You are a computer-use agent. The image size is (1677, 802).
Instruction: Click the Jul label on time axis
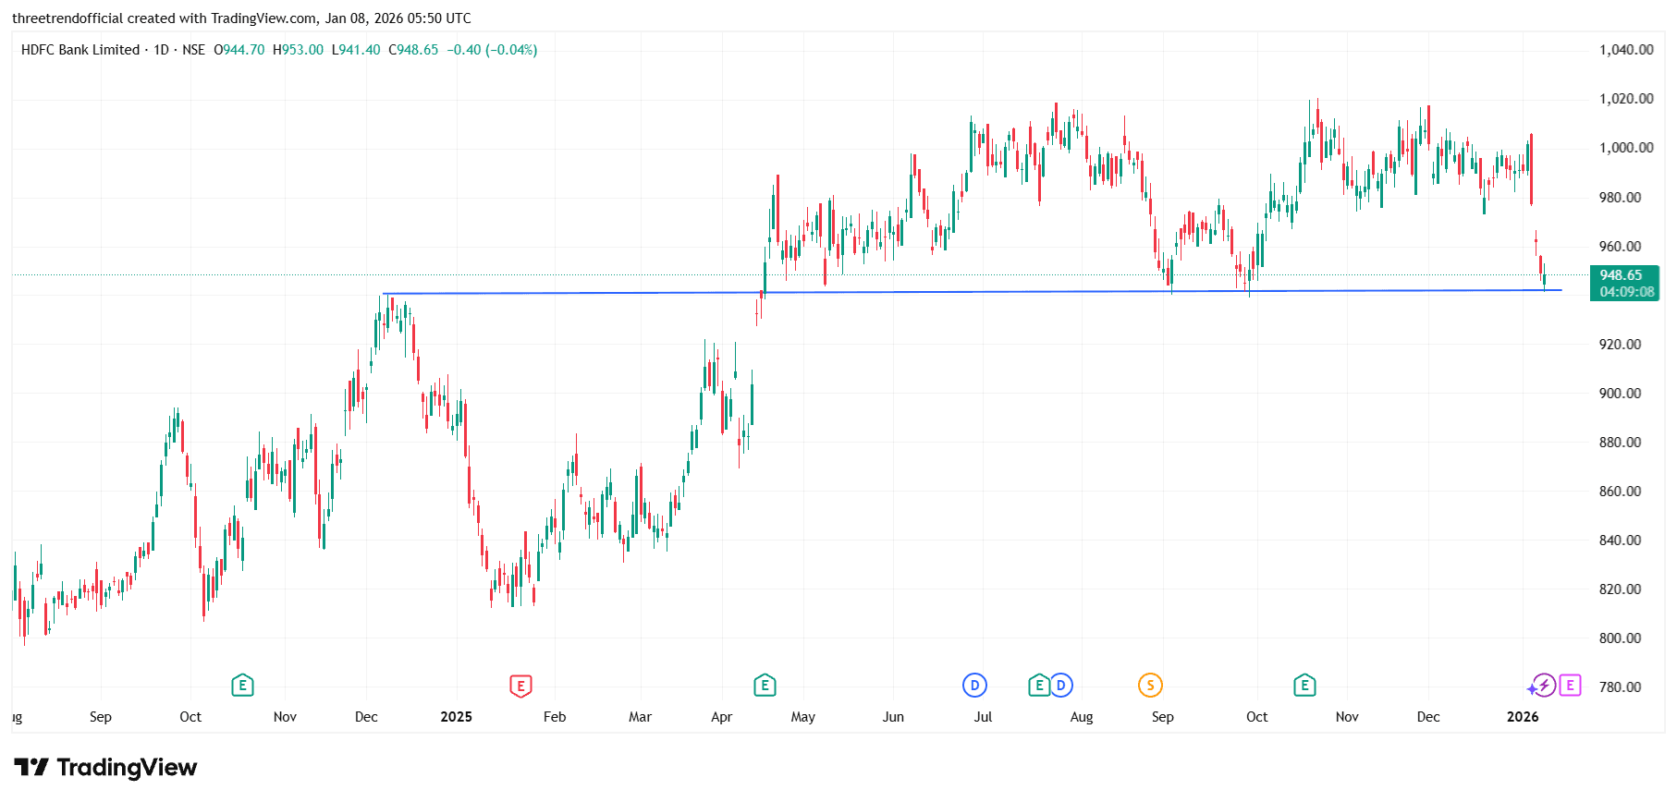pyautogui.click(x=983, y=717)
